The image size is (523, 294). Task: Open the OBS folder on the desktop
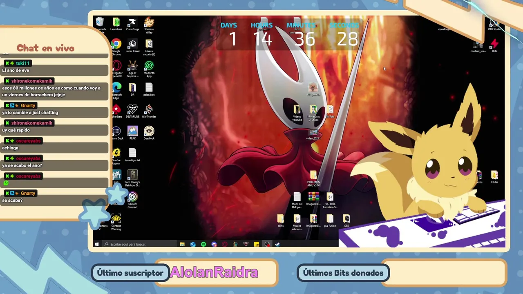[x=346, y=221]
